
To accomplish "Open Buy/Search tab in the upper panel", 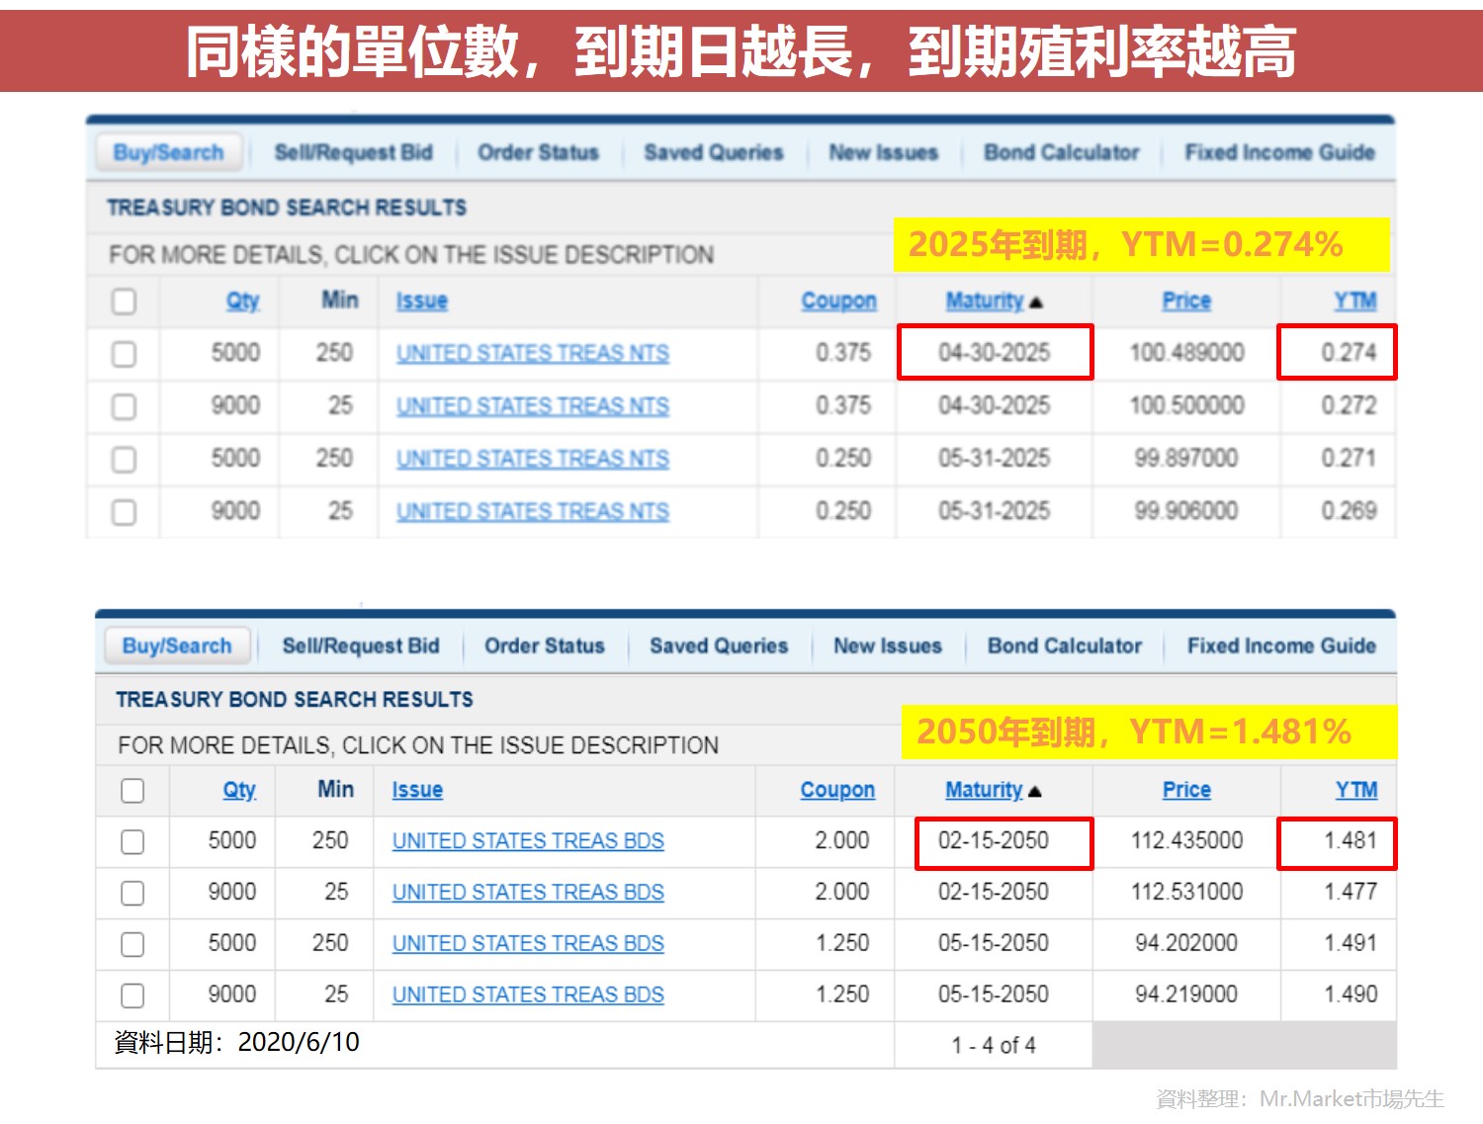I will point(169,152).
